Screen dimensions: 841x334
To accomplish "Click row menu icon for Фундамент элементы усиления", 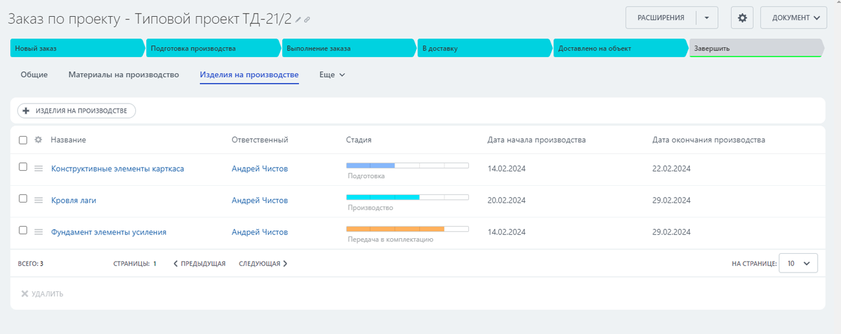I will coord(38,232).
